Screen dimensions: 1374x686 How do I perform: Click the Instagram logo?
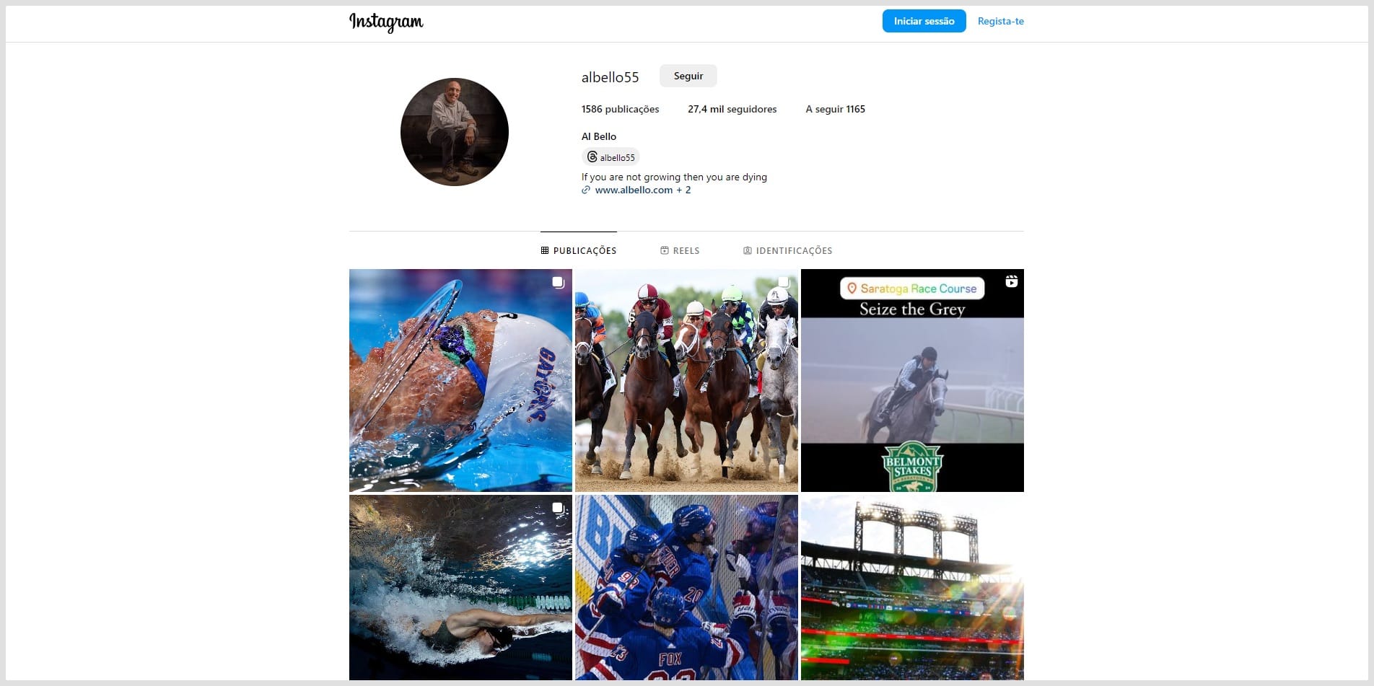click(386, 22)
